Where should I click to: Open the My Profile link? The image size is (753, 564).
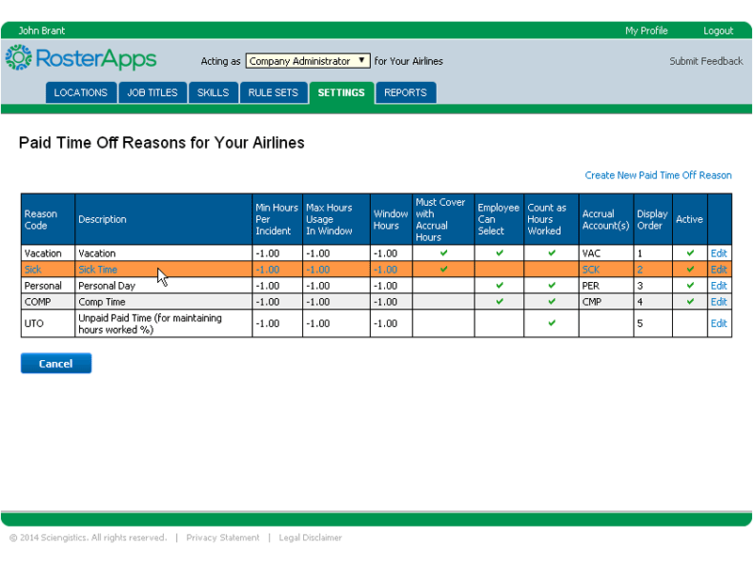click(646, 31)
